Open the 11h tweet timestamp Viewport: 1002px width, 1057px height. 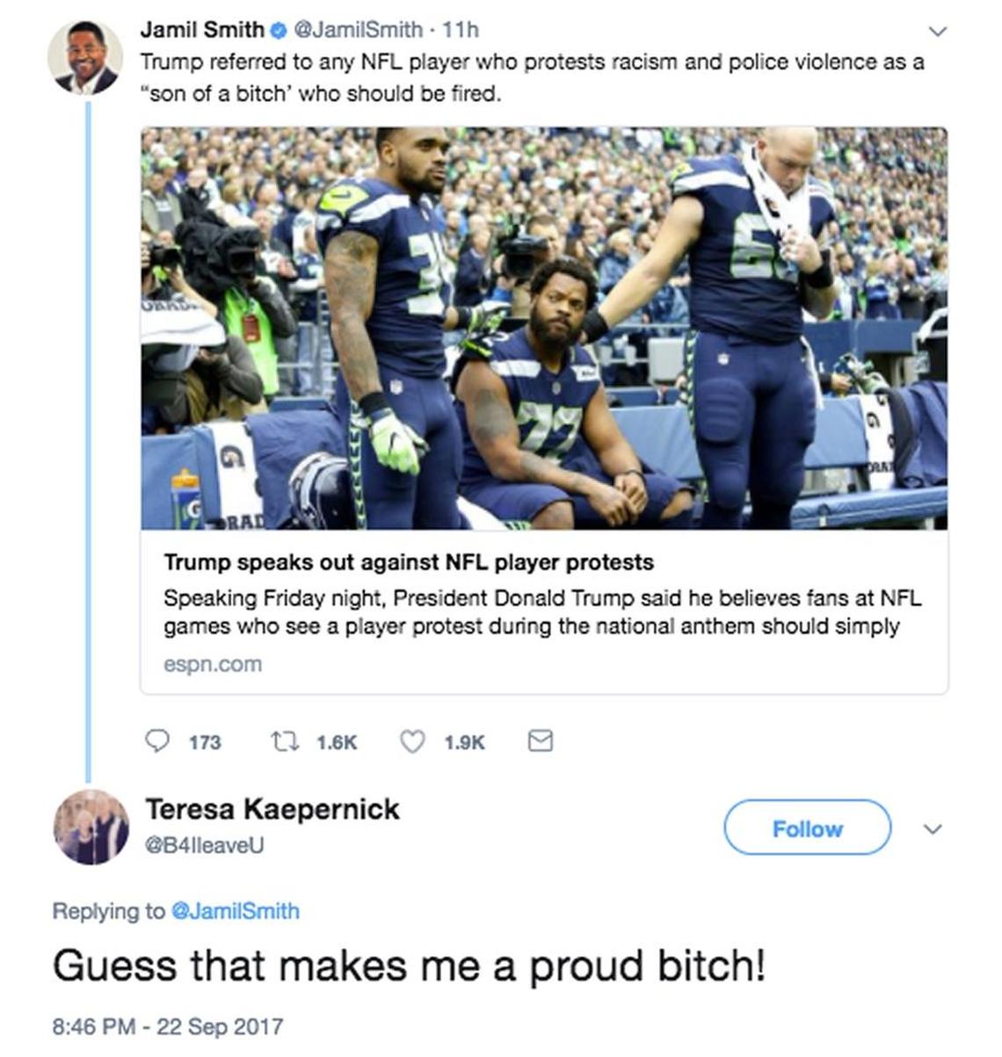(461, 30)
